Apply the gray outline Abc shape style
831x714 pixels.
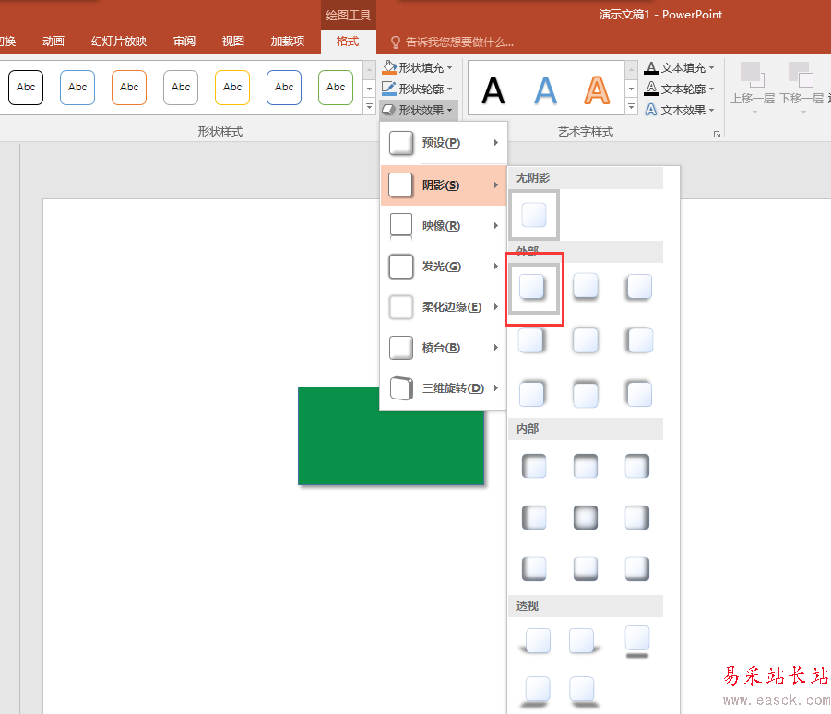pyautogui.click(x=181, y=88)
